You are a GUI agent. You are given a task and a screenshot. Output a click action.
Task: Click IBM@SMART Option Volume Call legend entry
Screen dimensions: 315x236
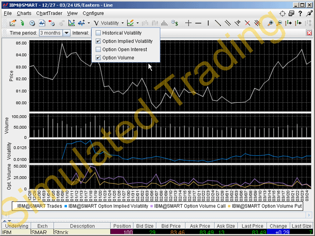tap(188, 206)
